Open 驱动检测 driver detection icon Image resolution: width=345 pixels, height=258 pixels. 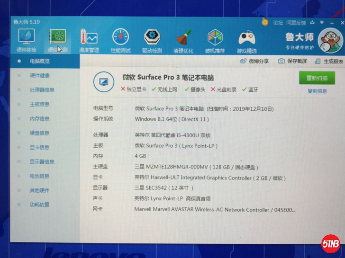pos(152,37)
